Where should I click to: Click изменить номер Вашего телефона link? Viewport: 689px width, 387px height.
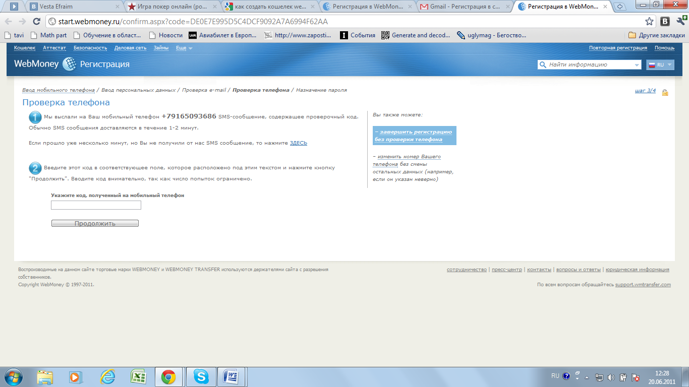(x=408, y=160)
